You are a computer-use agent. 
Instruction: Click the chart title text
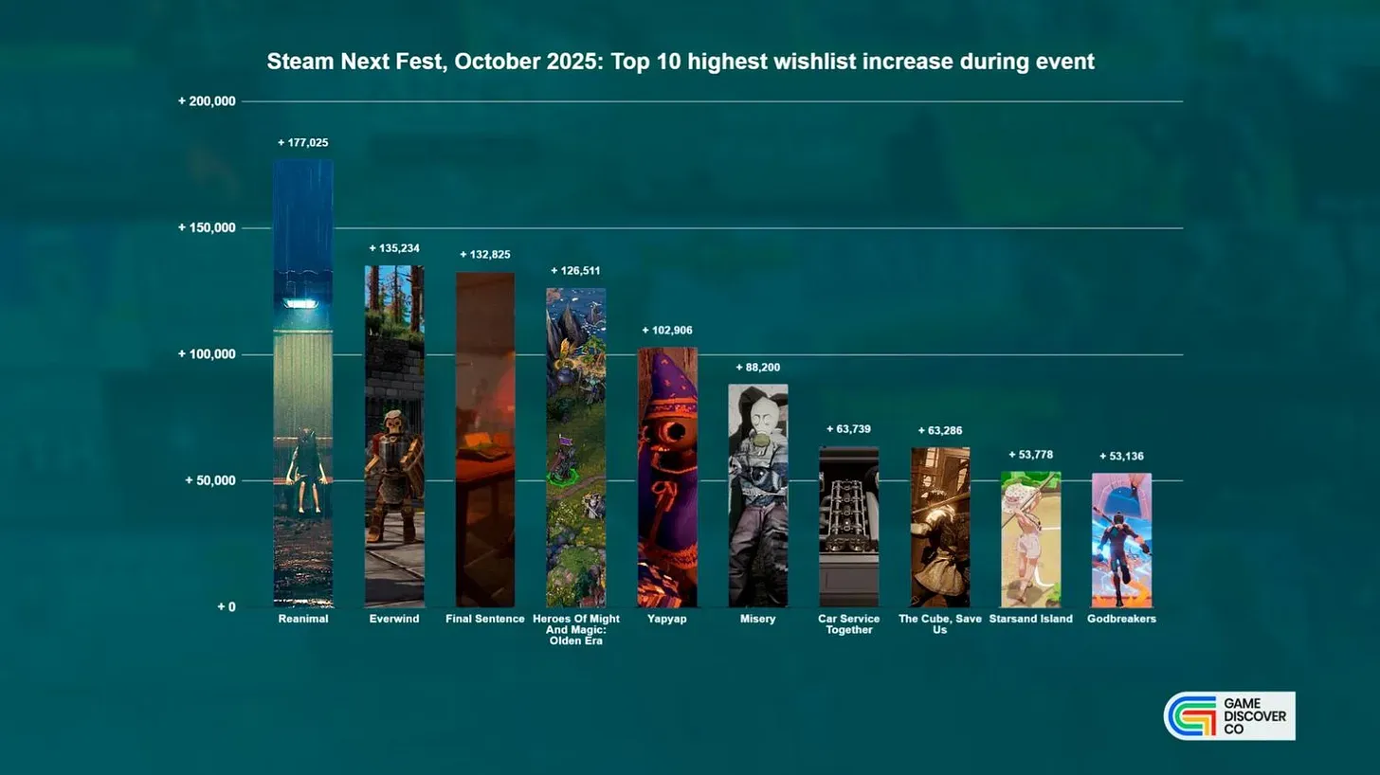point(680,61)
